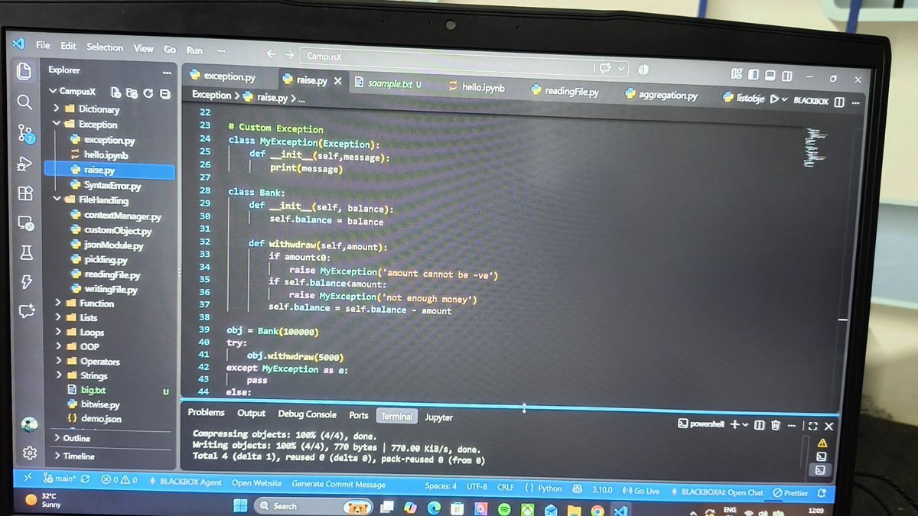The width and height of the screenshot is (918, 516).
Task: Open the Selection menu
Action: 105,47
